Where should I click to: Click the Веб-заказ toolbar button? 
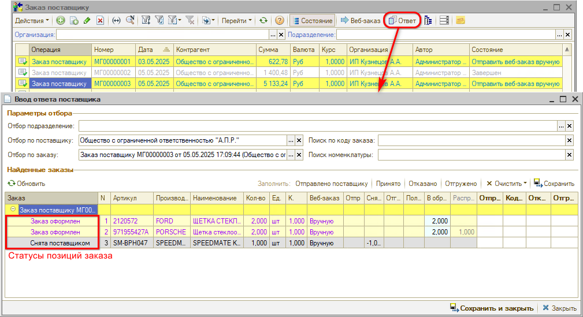click(x=360, y=20)
